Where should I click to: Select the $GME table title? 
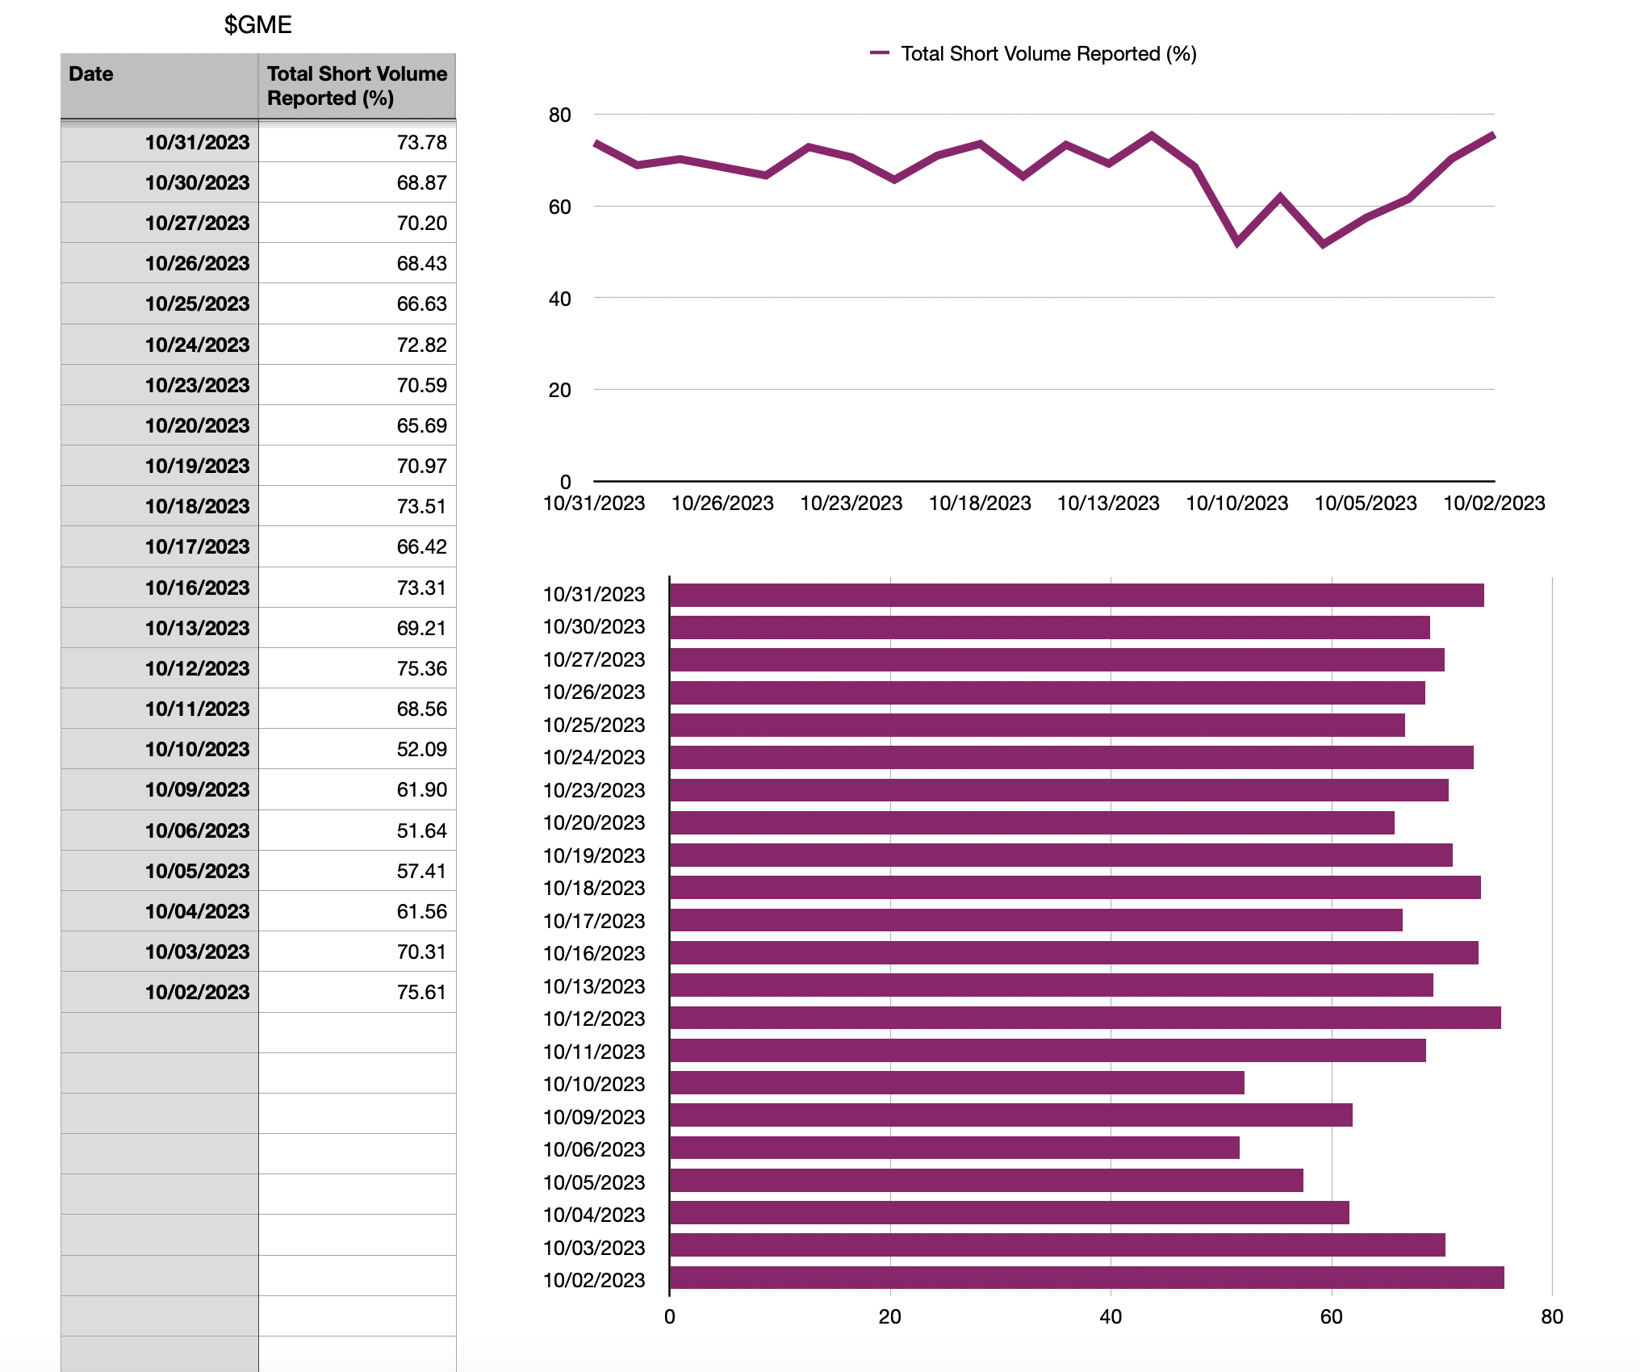click(257, 25)
